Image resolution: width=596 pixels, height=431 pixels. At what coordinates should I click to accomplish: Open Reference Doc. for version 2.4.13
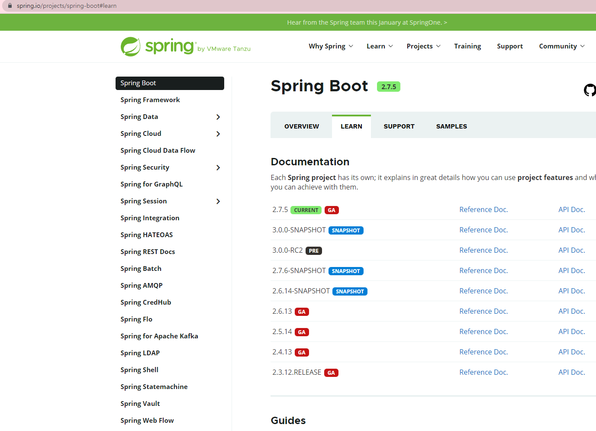[x=483, y=352]
